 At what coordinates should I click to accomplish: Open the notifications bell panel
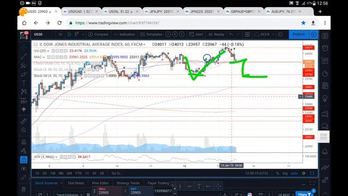coord(325,151)
